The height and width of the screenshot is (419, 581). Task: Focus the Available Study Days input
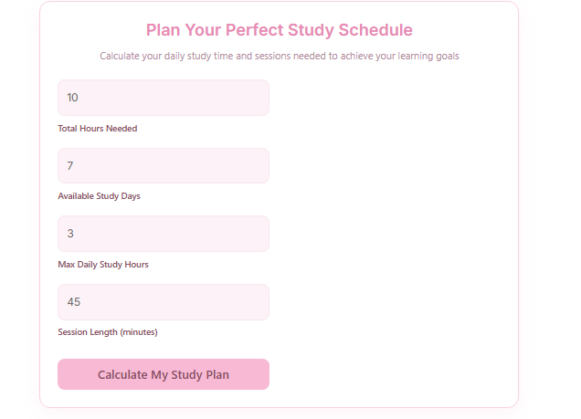pyautogui.click(x=163, y=166)
